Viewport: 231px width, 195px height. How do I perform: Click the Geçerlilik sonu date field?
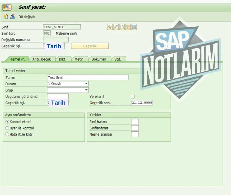pyautogui.click(x=142, y=103)
